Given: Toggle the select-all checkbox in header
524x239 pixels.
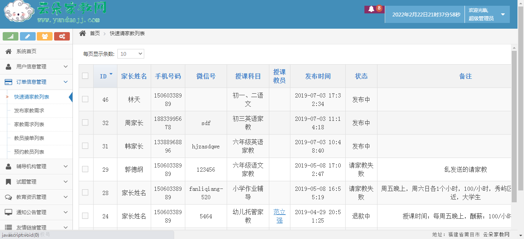Looking at the screenshot, I should point(85,76).
